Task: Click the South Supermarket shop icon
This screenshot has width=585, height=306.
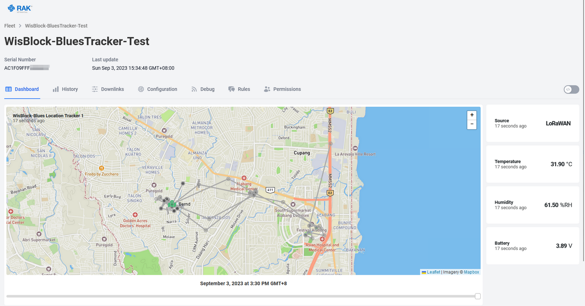Action: (x=292, y=204)
